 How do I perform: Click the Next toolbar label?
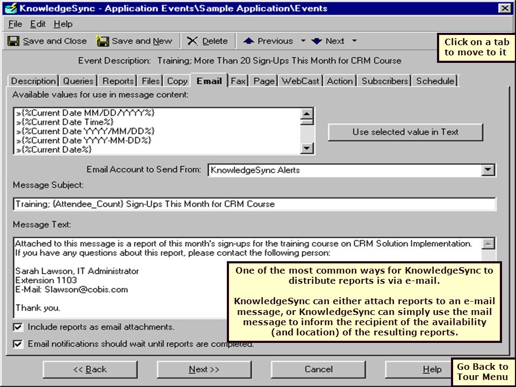tap(335, 41)
